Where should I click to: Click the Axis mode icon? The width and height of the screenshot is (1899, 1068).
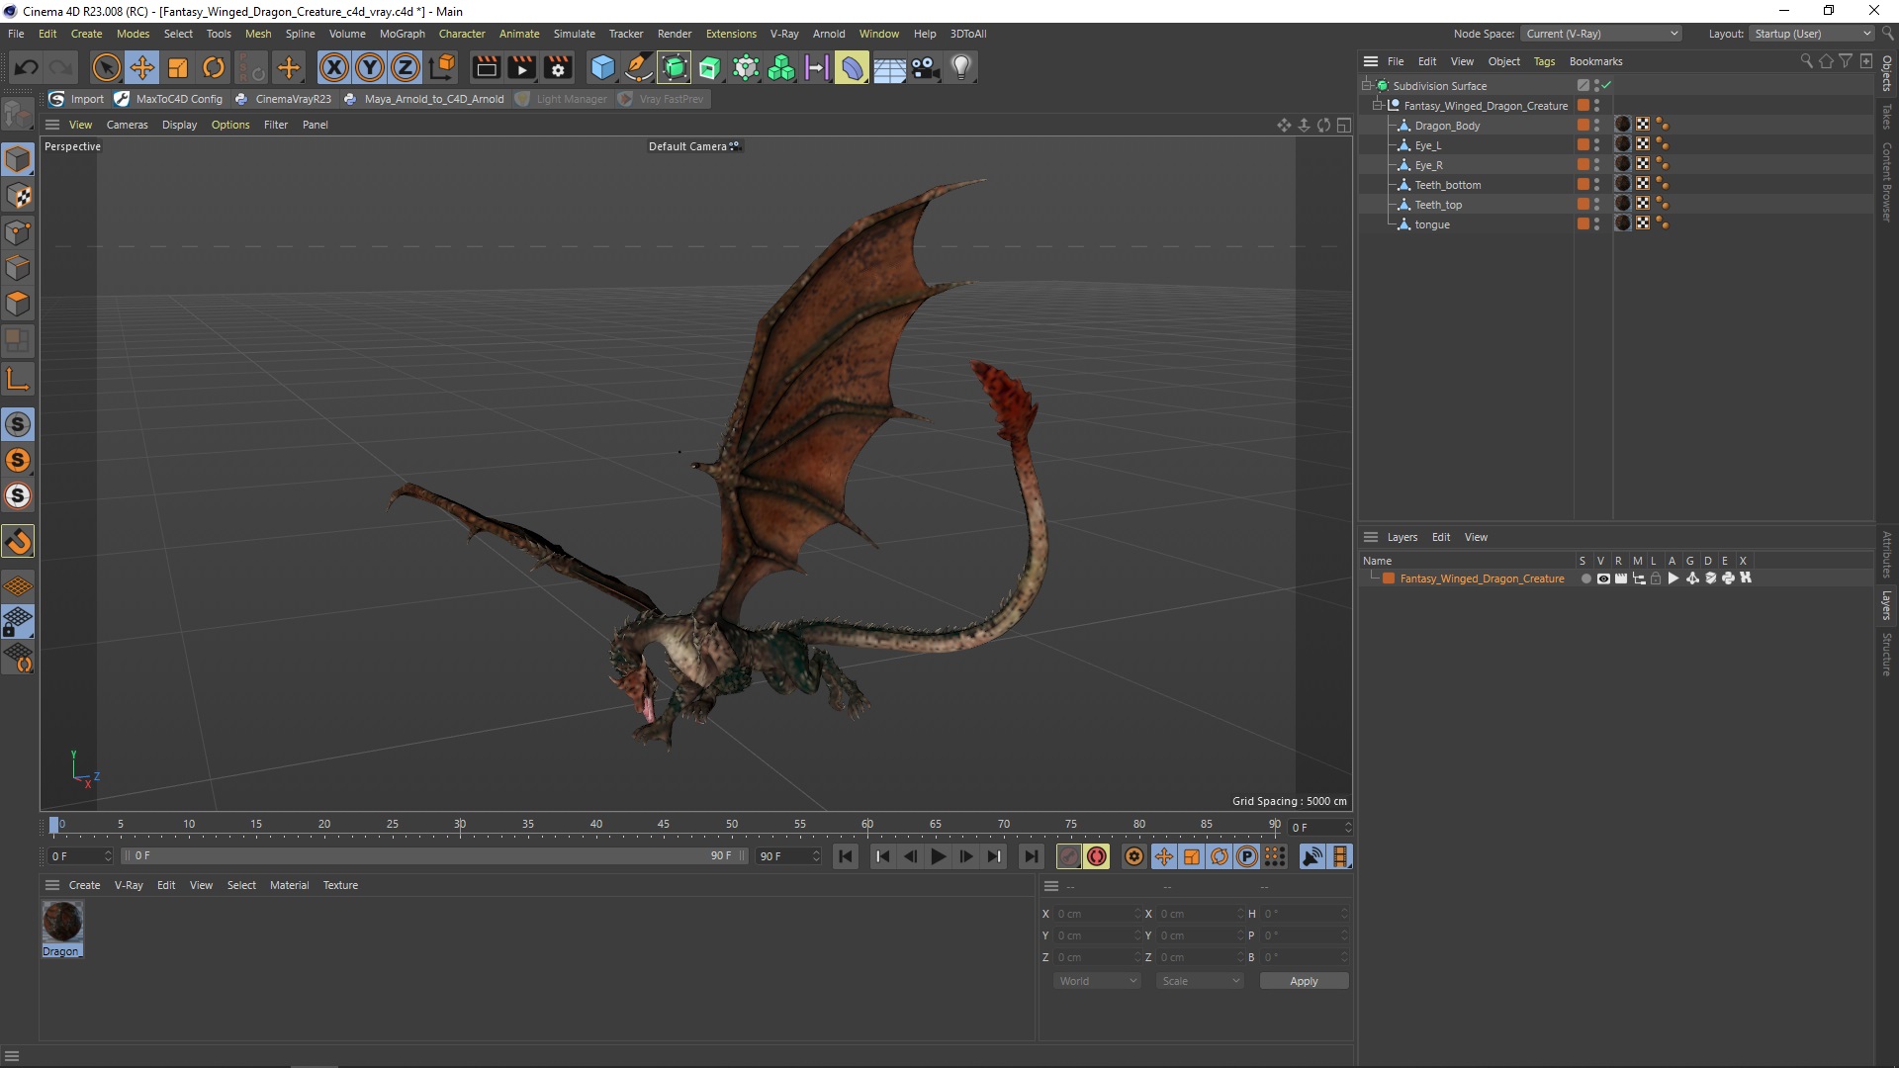point(18,379)
